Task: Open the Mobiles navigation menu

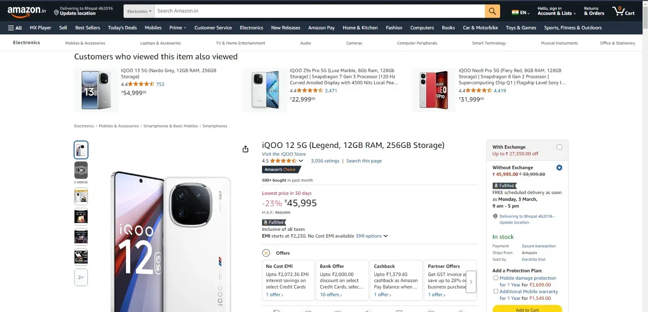Action: point(153,27)
